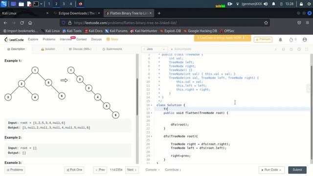
Task: Open the notifications bell in top panel
Action: click(x=273, y=4)
